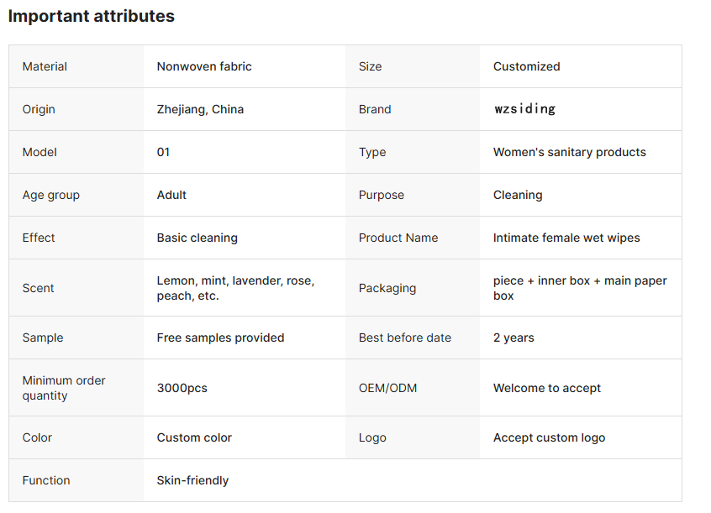This screenshot has width=711, height=513.
Task: Click the Zhejiang, China origin value
Action: 200,109
